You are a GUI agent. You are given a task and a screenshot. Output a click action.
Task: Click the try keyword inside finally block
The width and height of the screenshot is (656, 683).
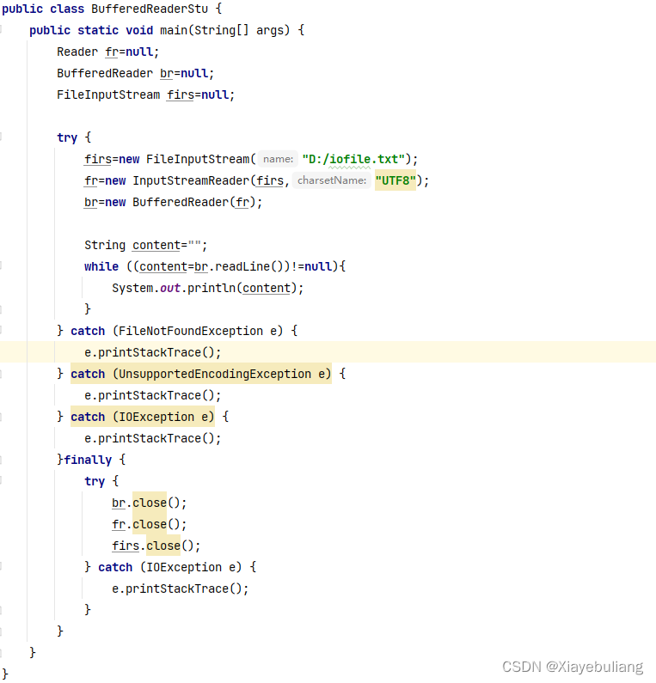(x=95, y=481)
